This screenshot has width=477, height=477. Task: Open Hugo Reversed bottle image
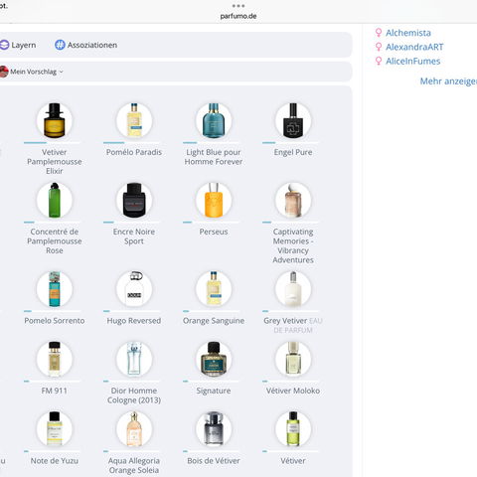pos(134,289)
